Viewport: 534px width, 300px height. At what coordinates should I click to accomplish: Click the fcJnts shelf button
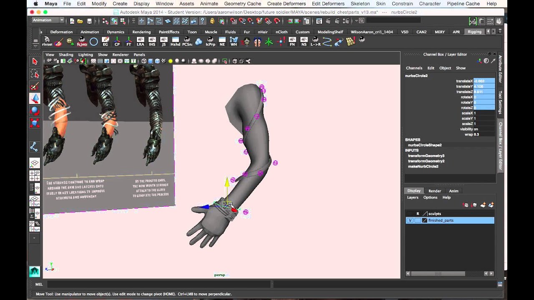pos(82,41)
